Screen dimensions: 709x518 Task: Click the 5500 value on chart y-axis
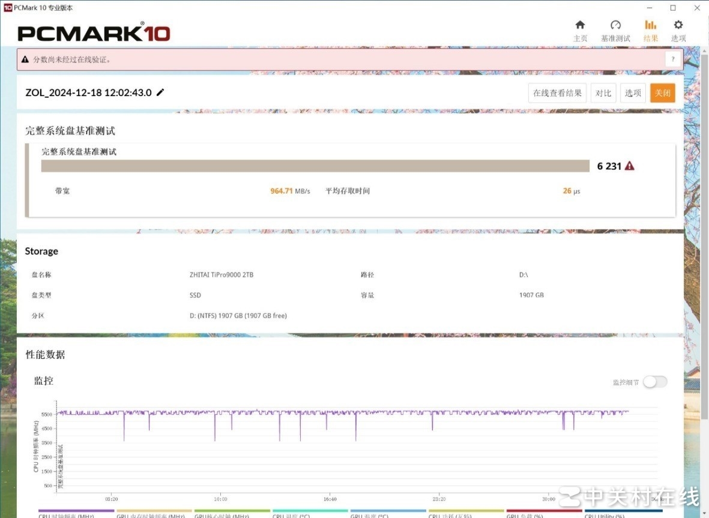[47, 414]
